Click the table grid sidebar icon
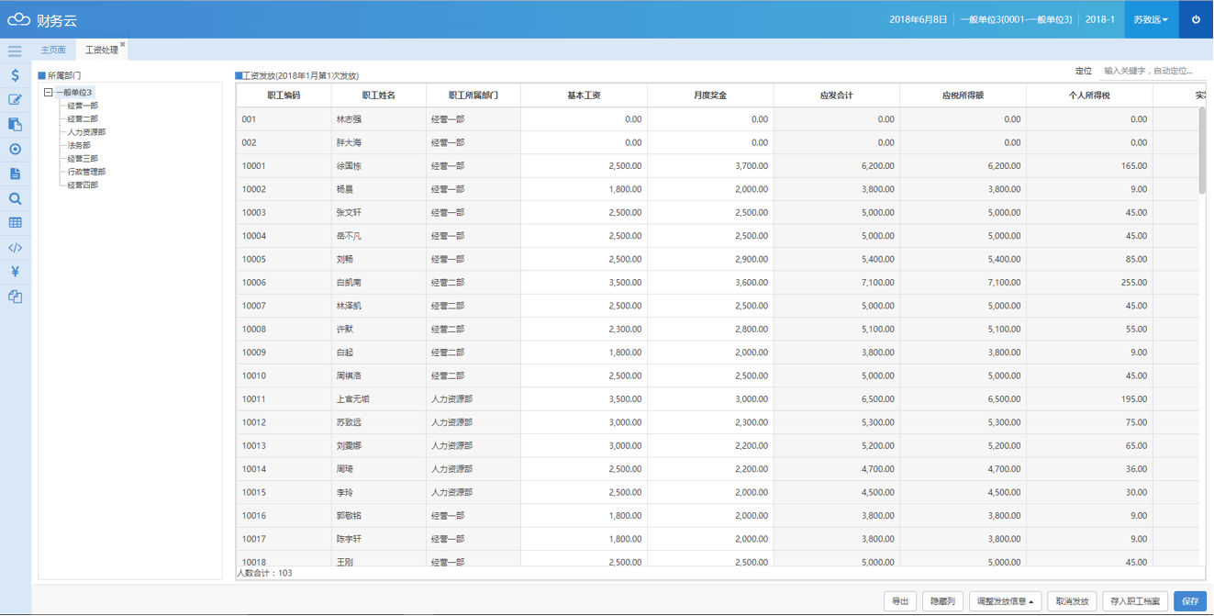The width and height of the screenshot is (1214, 616). point(15,223)
